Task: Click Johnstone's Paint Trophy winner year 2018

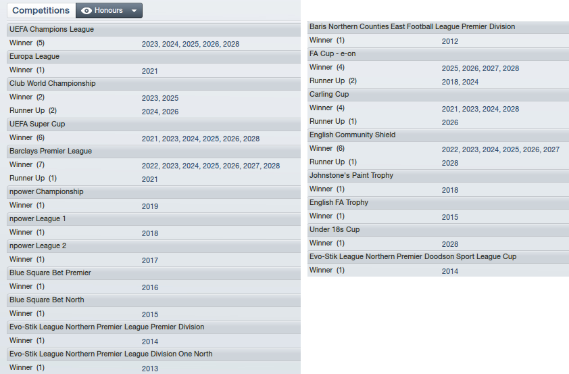Action: pos(450,190)
